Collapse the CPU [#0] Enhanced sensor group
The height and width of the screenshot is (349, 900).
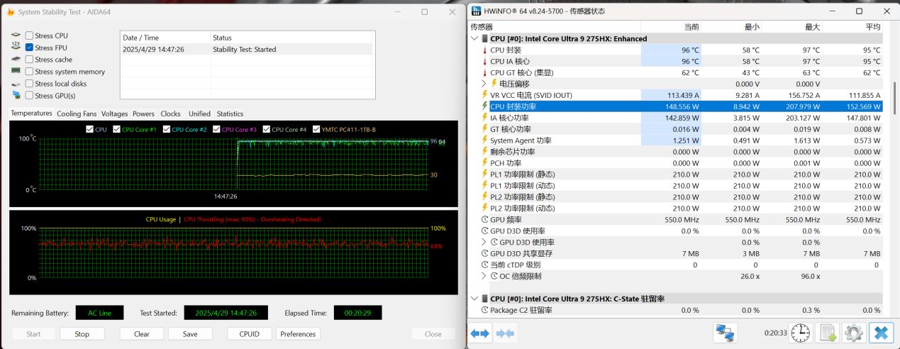coord(474,38)
